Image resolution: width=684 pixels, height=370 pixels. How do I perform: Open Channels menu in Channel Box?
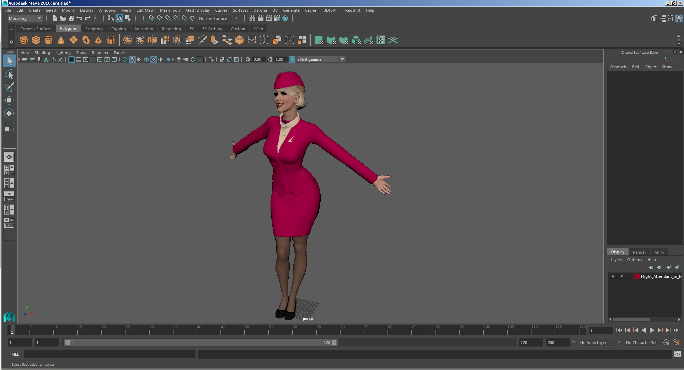coord(618,67)
